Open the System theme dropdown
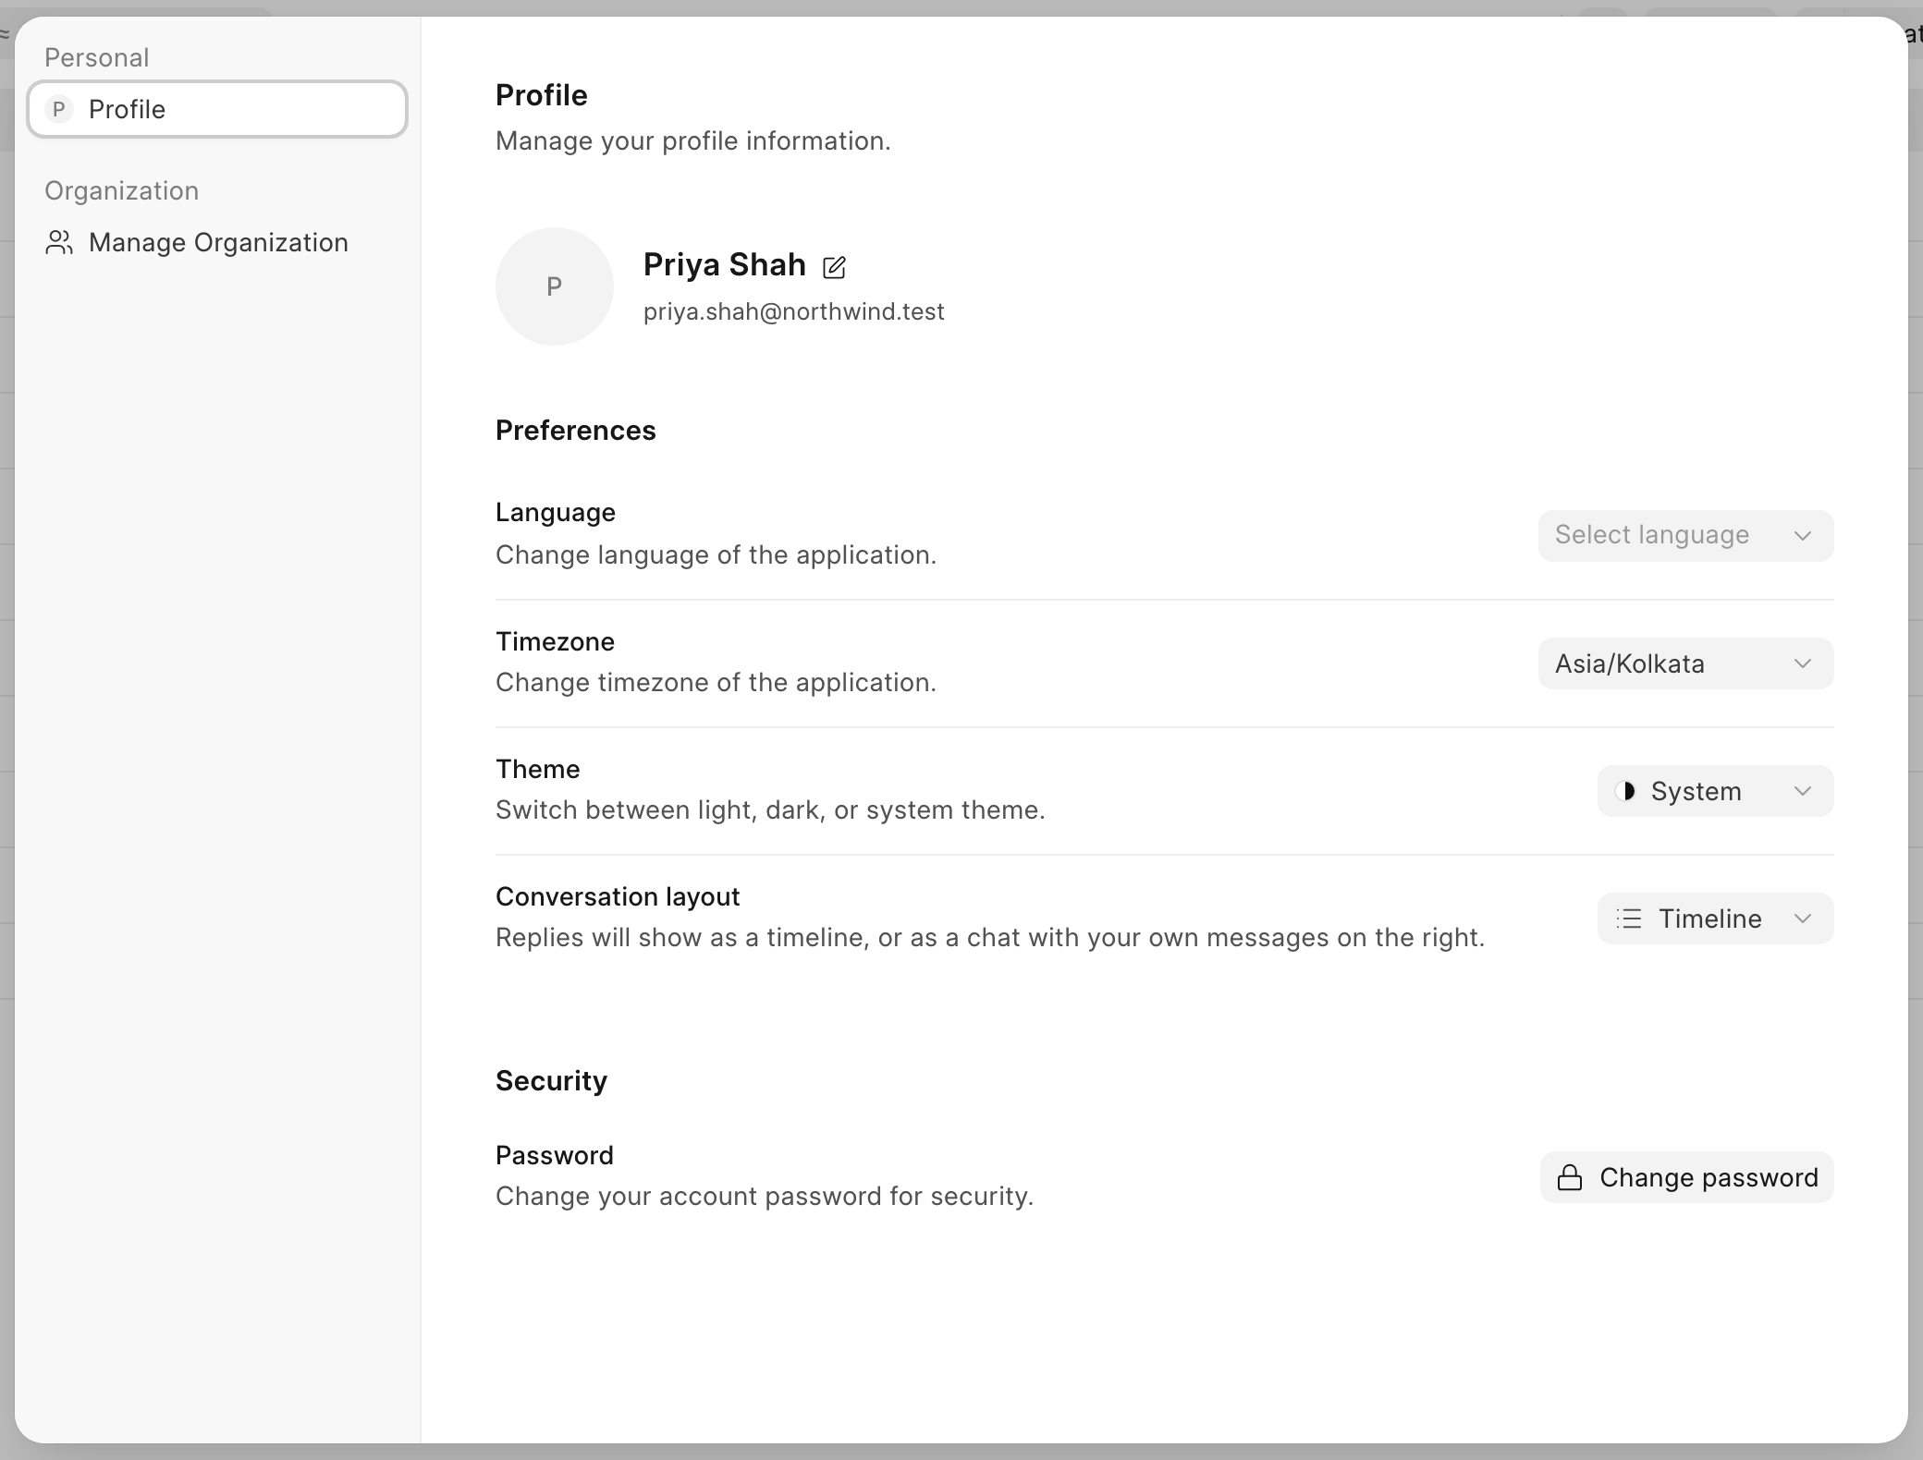Image resolution: width=1923 pixels, height=1460 pixels. pyautogui.click(x=1715, y=791)
